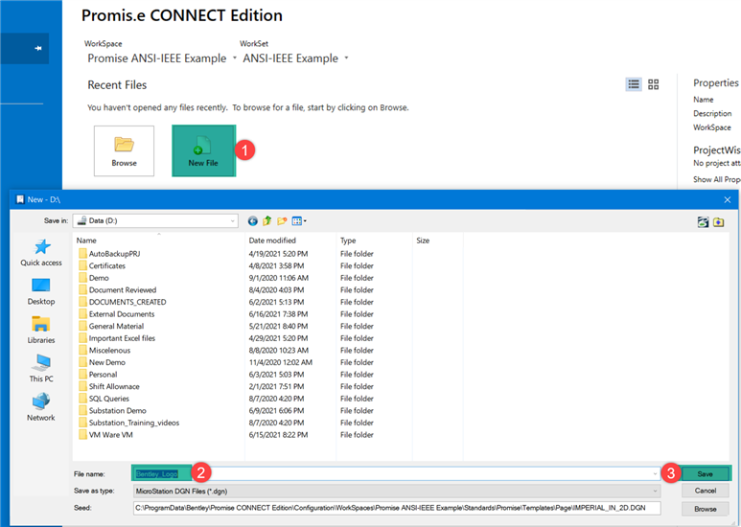Screen dimensions: 741x527
Task: Create a new folder icon
Action: 282,221
